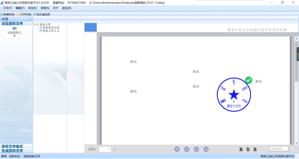Click the blue 测试专用章 seal stamp

(x=234, y=95)
